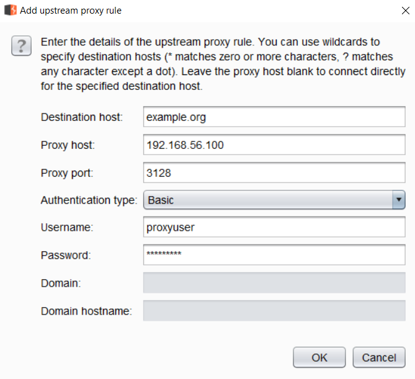Confirm the rule with the OK button

tap(319, 357)
